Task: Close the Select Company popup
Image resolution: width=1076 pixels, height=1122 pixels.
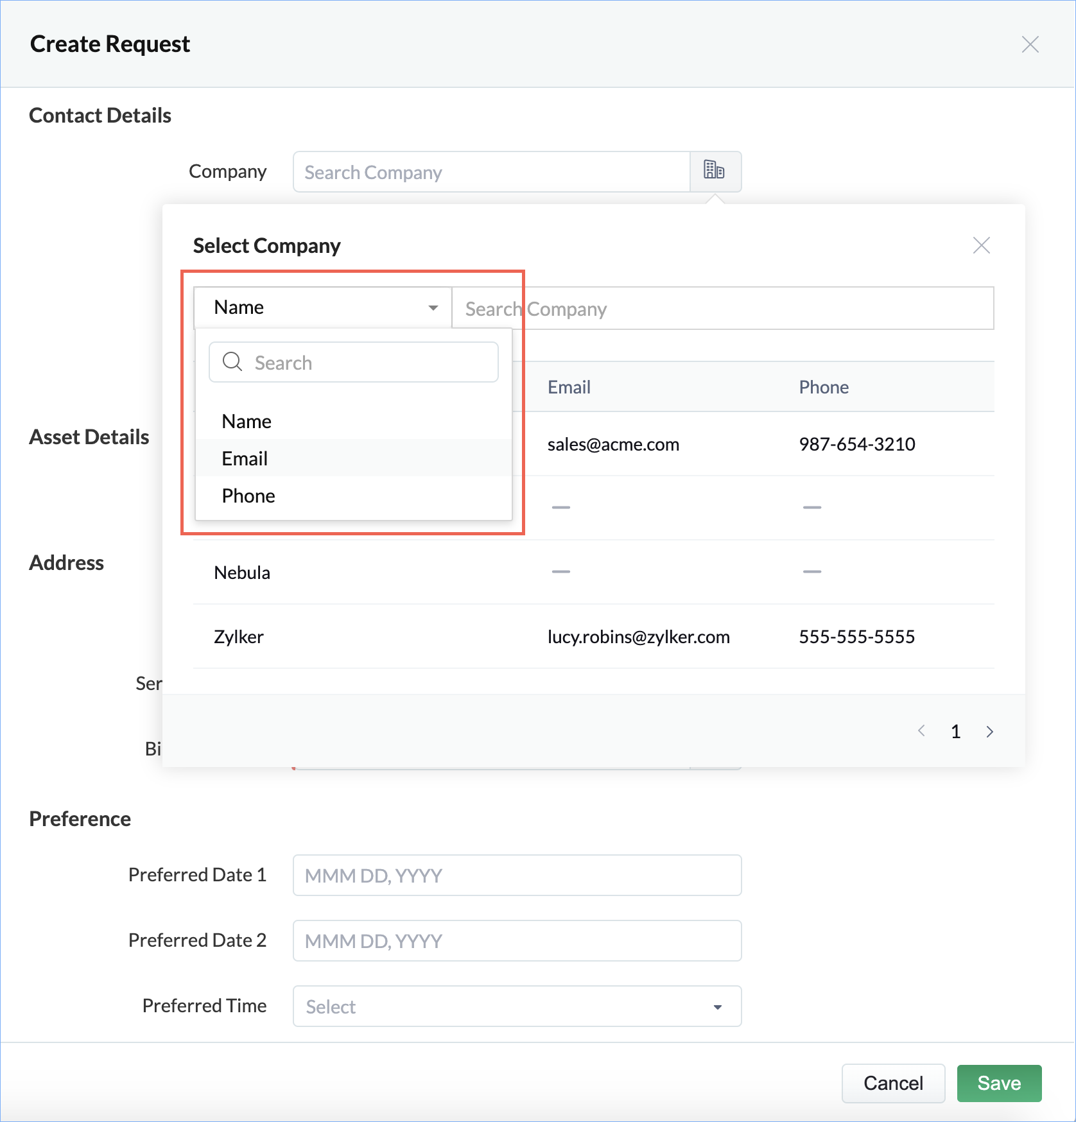Action: [981, 245]
